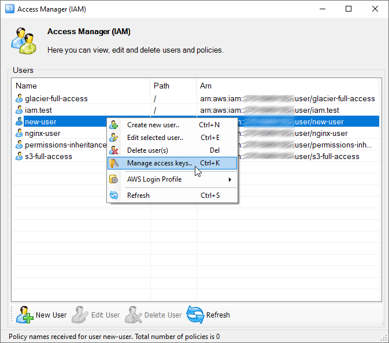Click the Refresh icon in context menu
The image size is (389, 343).
[x=114, y=196]
